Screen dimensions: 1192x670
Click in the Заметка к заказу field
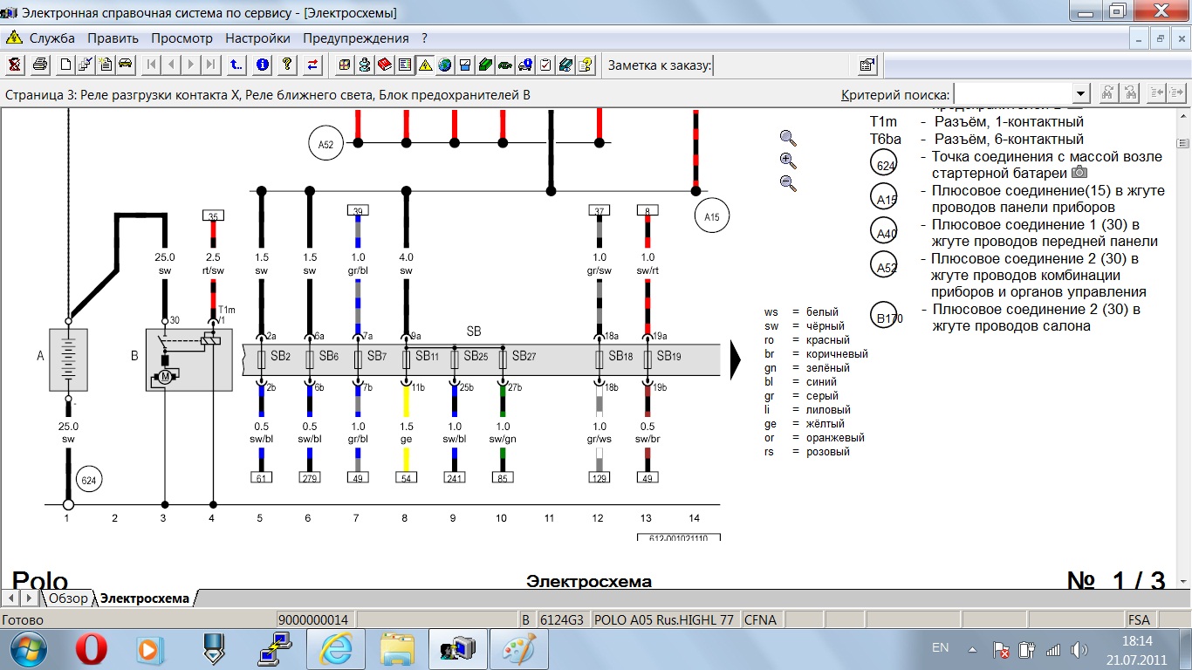[781, 65]
